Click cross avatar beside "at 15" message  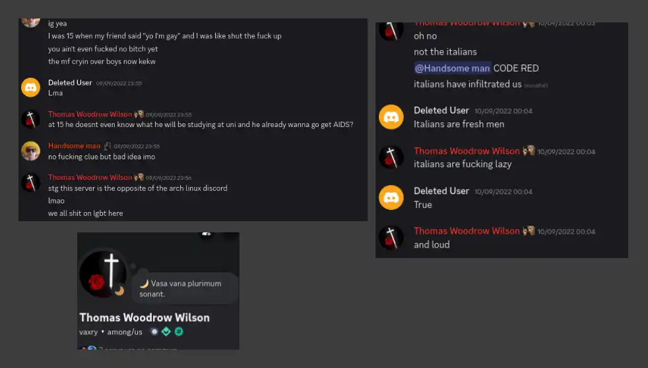point(30,119)
